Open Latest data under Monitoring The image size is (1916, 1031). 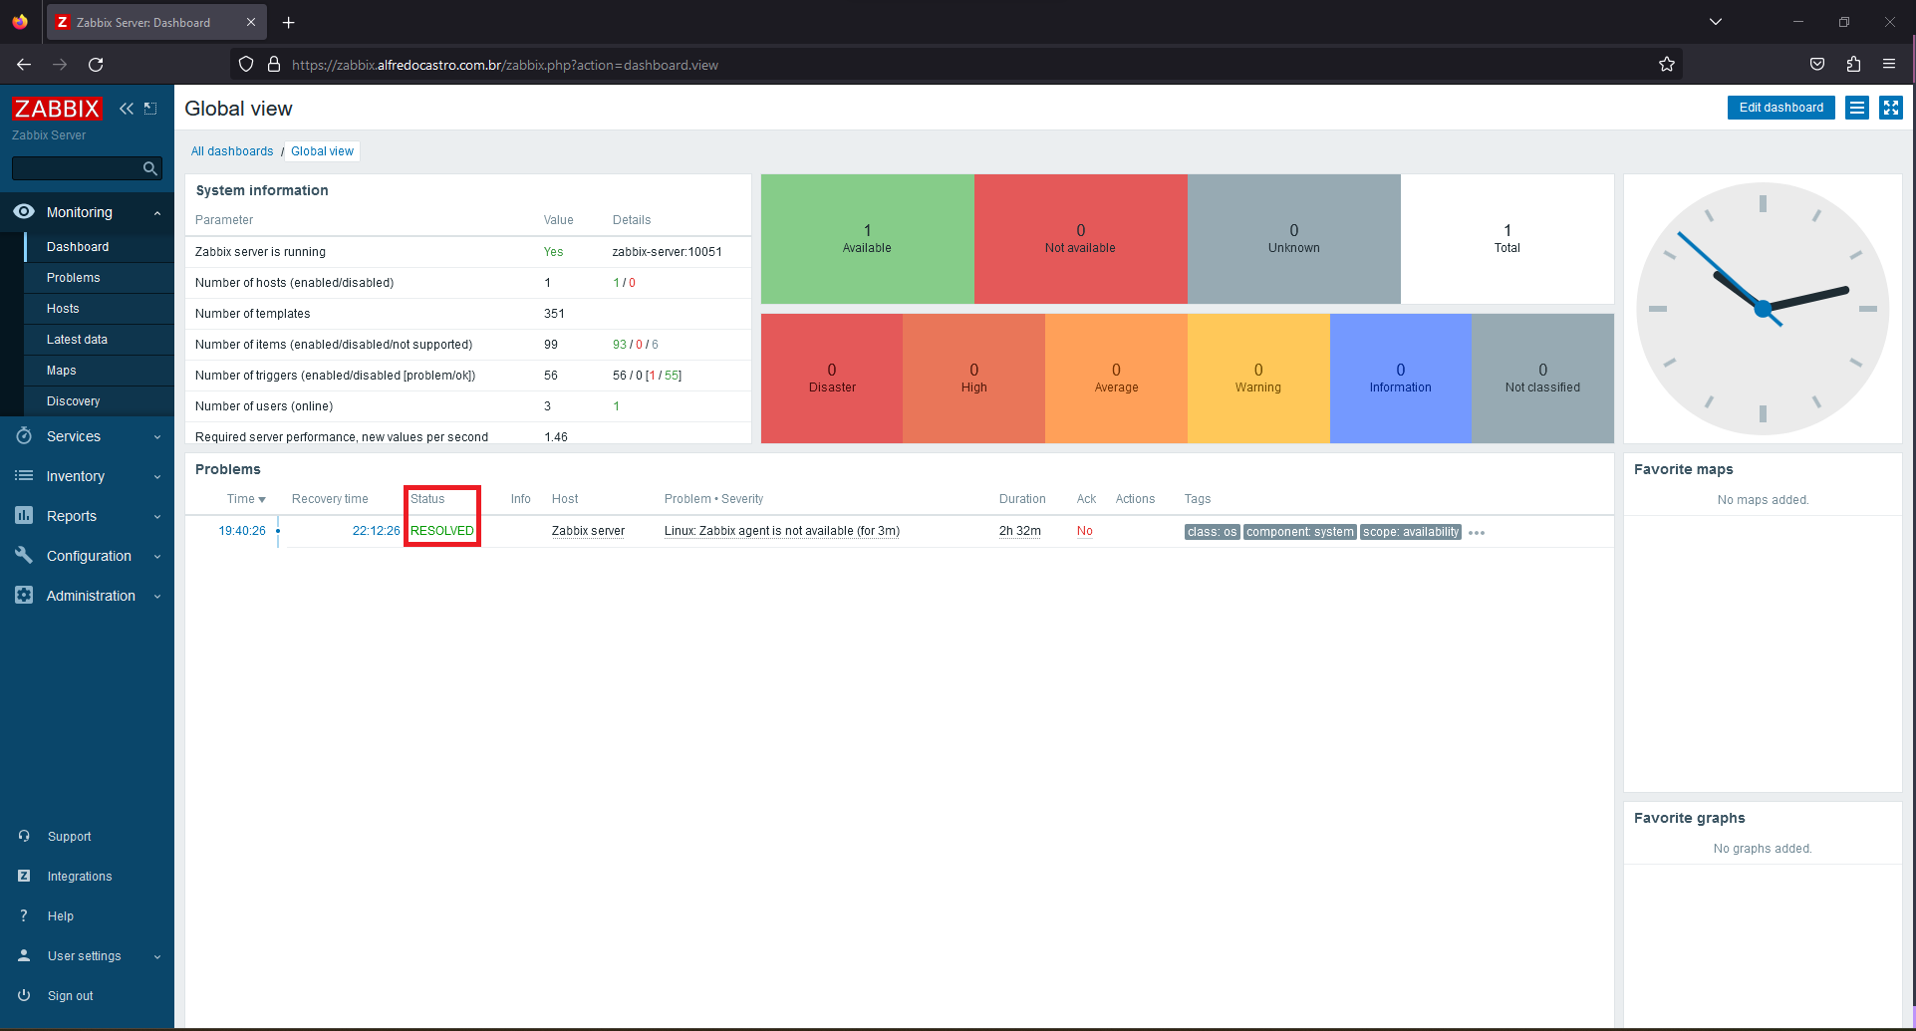click(99, 340)
